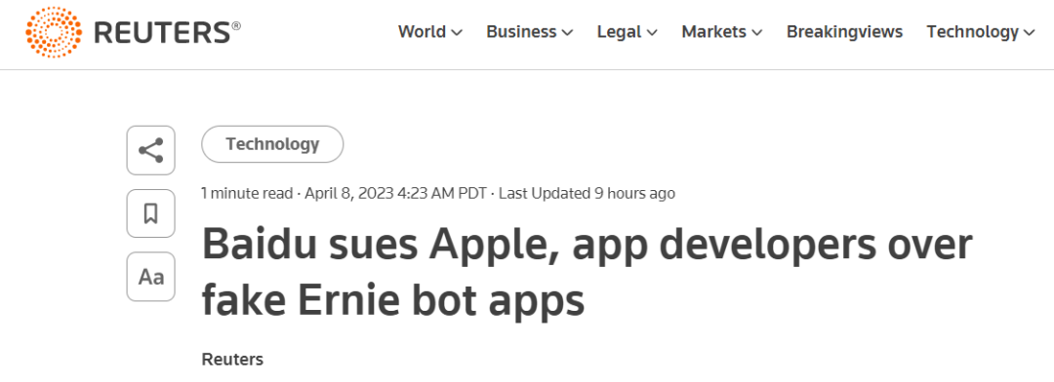Click the orange Reuters dotted-circle logo
Image resolution: width=1054 pixels, height=382 pixels.
pos(54,32)
